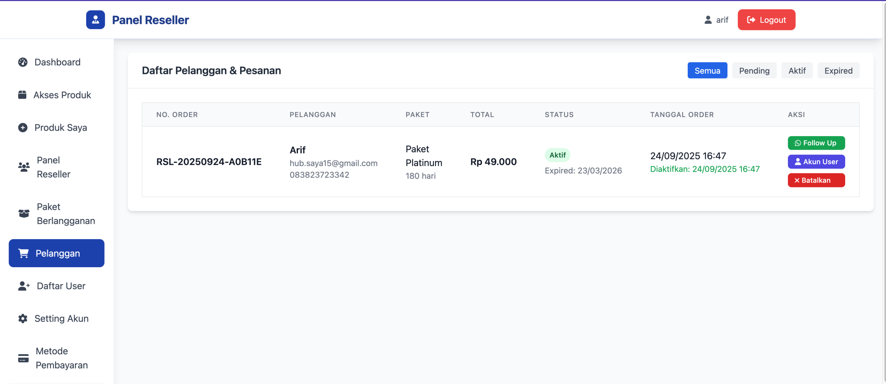
Task: Click the Panel Reseller logo icon
Action: [96, 20]
